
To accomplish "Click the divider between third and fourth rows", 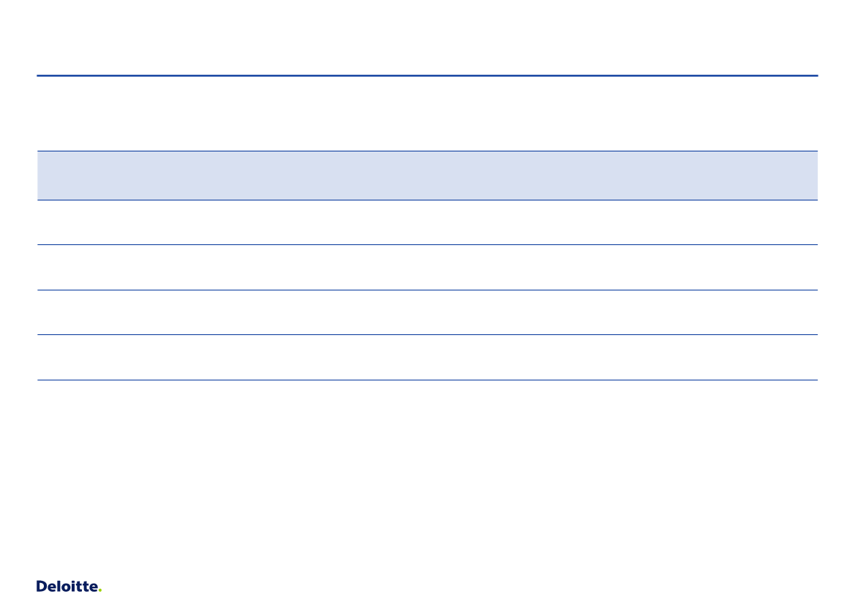I will tap(427, 335).
